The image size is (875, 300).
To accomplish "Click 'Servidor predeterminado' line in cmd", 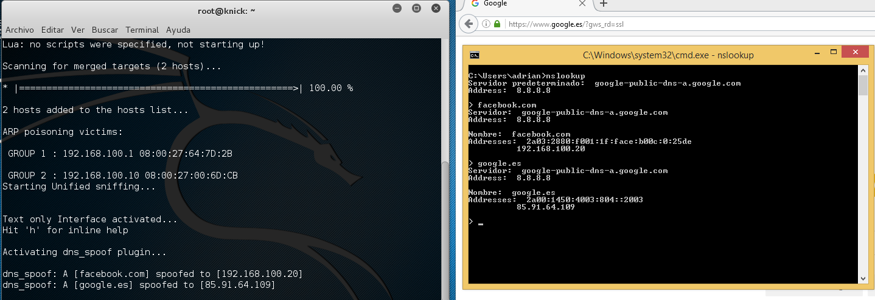I will [605, 83].
